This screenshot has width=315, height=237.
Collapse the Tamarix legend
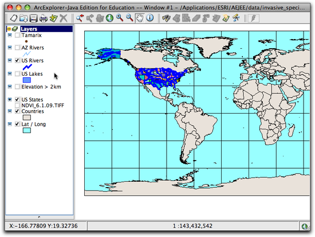pyautogui.click(x=10, y=35)
